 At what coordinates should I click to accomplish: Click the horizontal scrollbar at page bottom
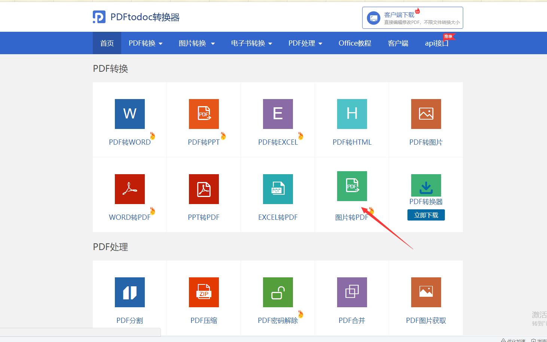pyautogui.click(x=80, y=332)
